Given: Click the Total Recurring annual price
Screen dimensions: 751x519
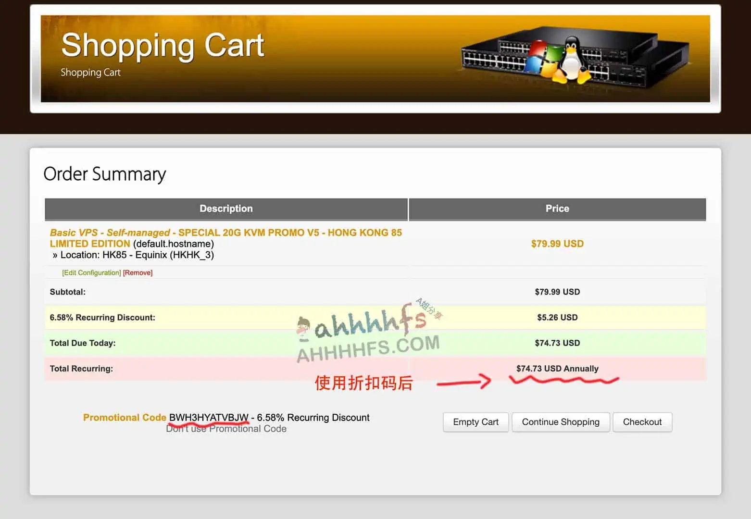Looking at the screenshot, I should 557,369.
